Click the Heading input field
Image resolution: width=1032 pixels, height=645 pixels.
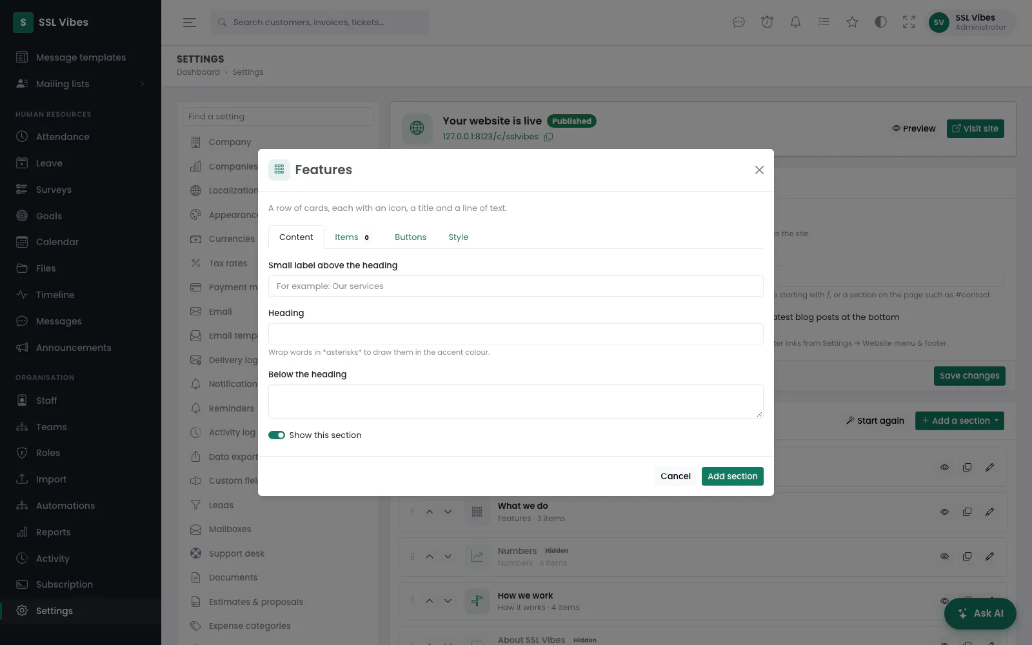[516, 334]
